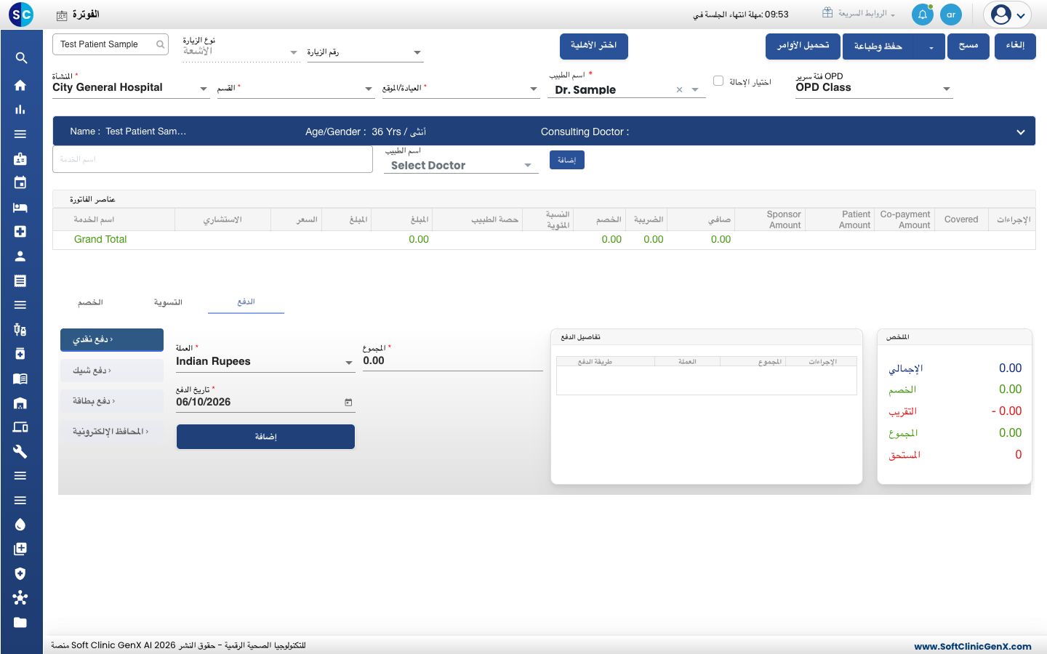Select the دفع نقدي cash payment option

pyautogui.click(x=112, y=339)
